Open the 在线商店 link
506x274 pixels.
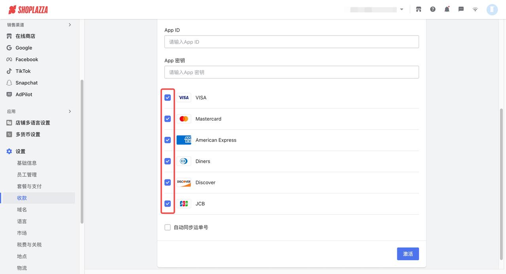pos(25,36)
